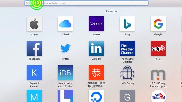Click the Apple label text
Viewport: 182px width, 102px height.
(34, 35)
